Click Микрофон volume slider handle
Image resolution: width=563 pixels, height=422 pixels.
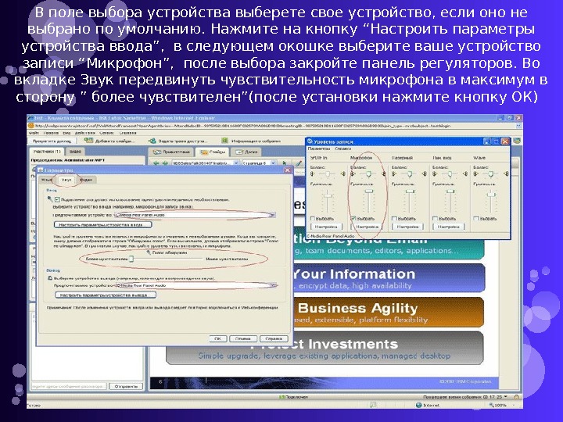[369, 191]
